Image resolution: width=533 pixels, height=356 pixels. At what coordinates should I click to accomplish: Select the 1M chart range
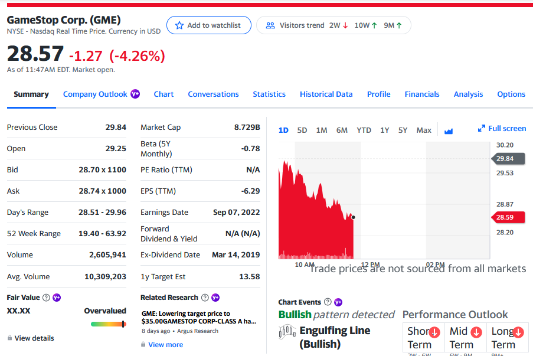coord(322,130)
